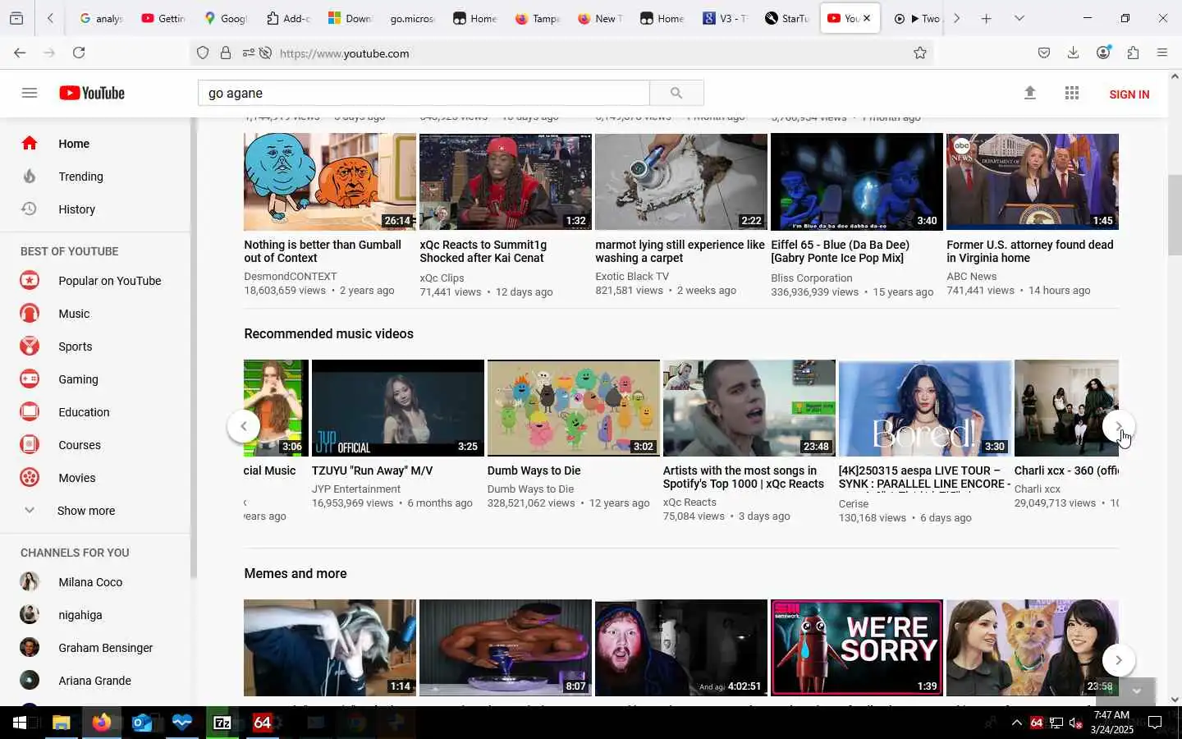
Task: Click the site padlock icon
Action: click(x=226, y=53)
